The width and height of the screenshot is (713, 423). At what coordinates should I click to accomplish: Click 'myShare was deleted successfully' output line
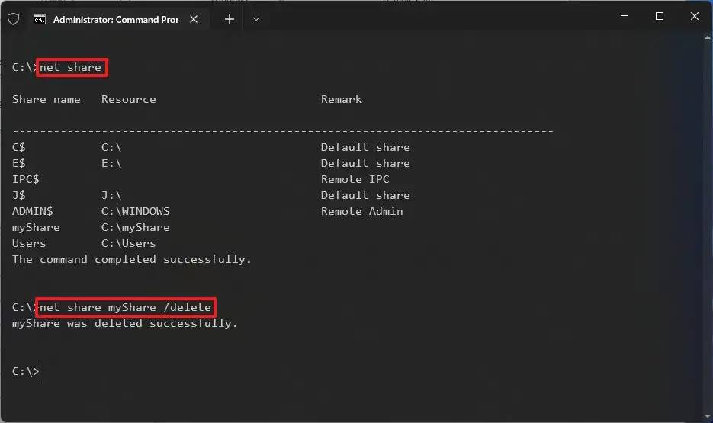(125, 323)
